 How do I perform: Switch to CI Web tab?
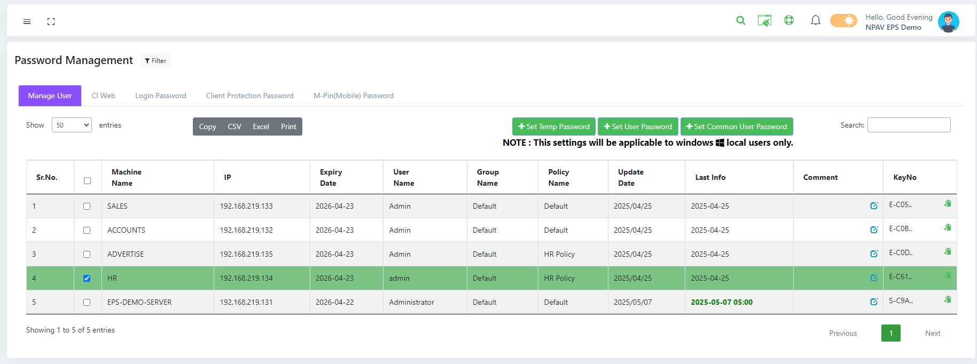(x=103, y=96)
